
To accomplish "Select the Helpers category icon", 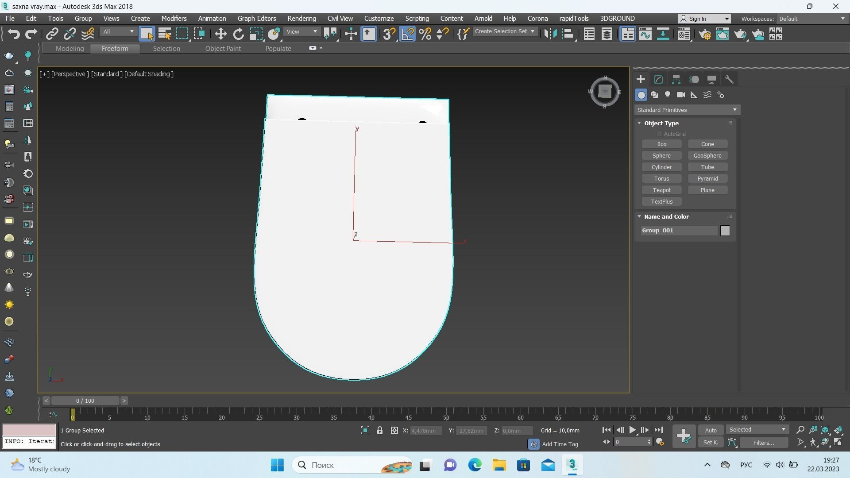I will [694, 95].
